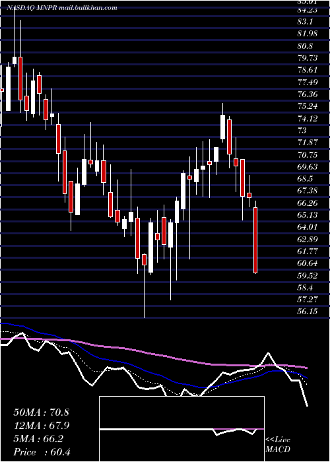The image size is (330, 462).
Task: Select the 61.77 axis value
Action: click(308, 251)
